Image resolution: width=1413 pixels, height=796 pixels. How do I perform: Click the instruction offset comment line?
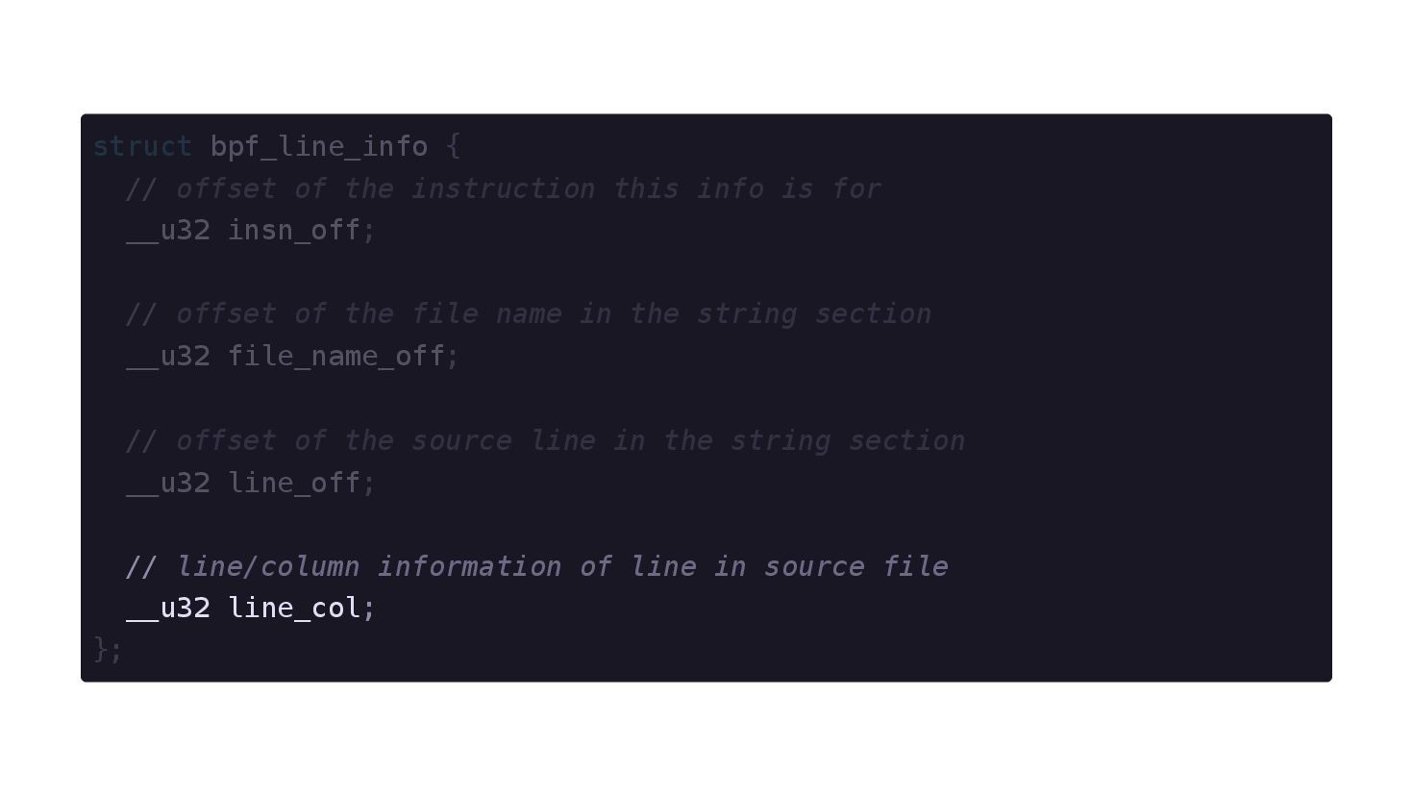pos(504,188)
